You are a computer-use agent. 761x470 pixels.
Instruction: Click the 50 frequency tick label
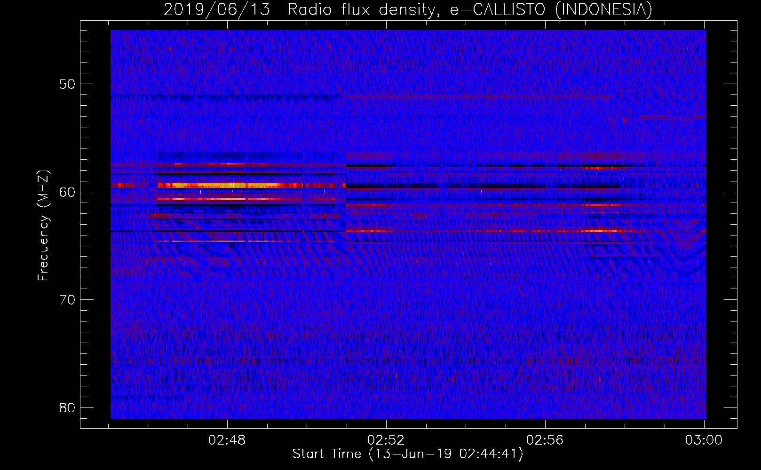(67, 84)
